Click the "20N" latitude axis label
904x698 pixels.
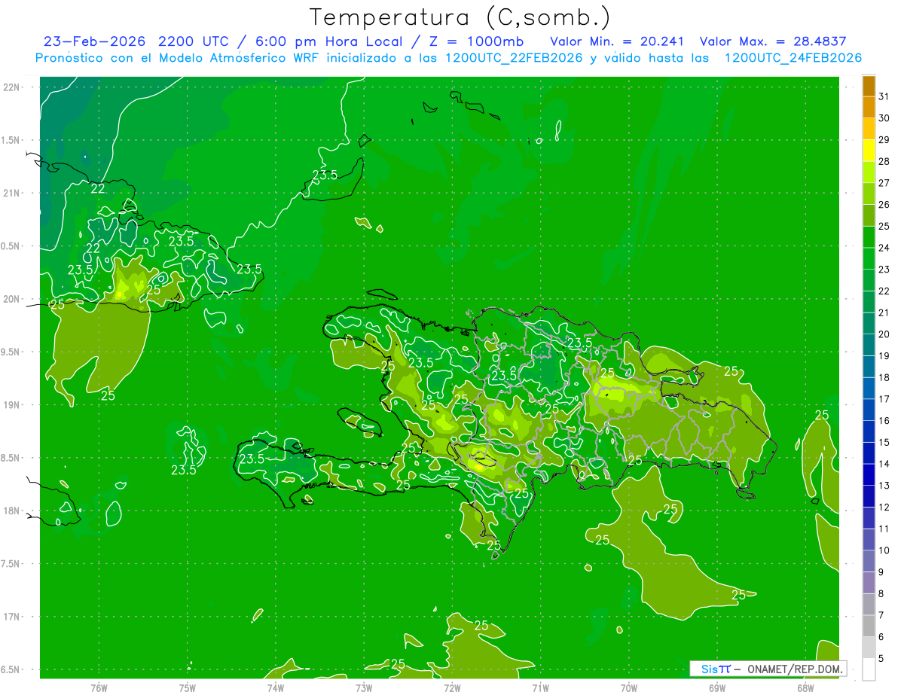click(11, 299)
